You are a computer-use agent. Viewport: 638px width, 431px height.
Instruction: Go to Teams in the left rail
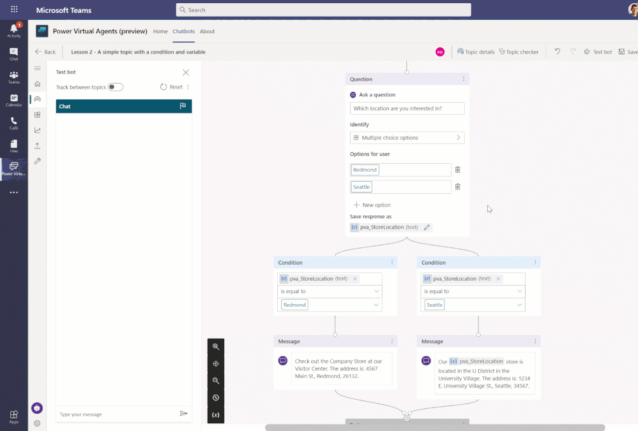[14, 77]
